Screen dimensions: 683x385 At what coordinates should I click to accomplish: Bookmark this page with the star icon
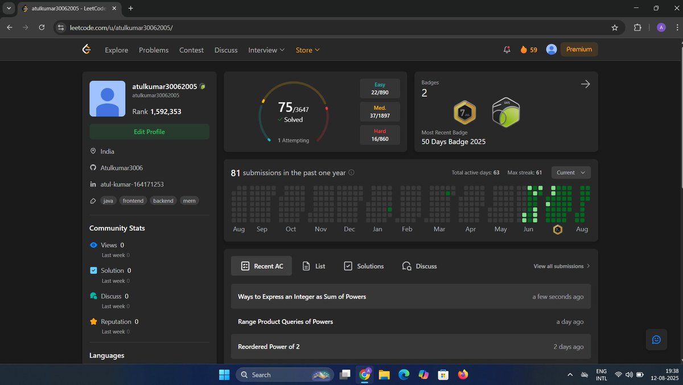pos(615,27)
